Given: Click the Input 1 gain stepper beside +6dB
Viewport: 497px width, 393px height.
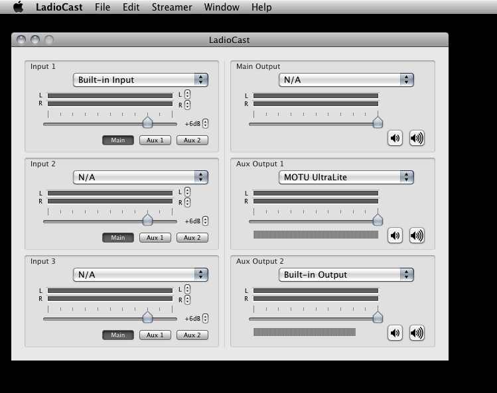Looking at the screenshot, I should coord(206,124).
